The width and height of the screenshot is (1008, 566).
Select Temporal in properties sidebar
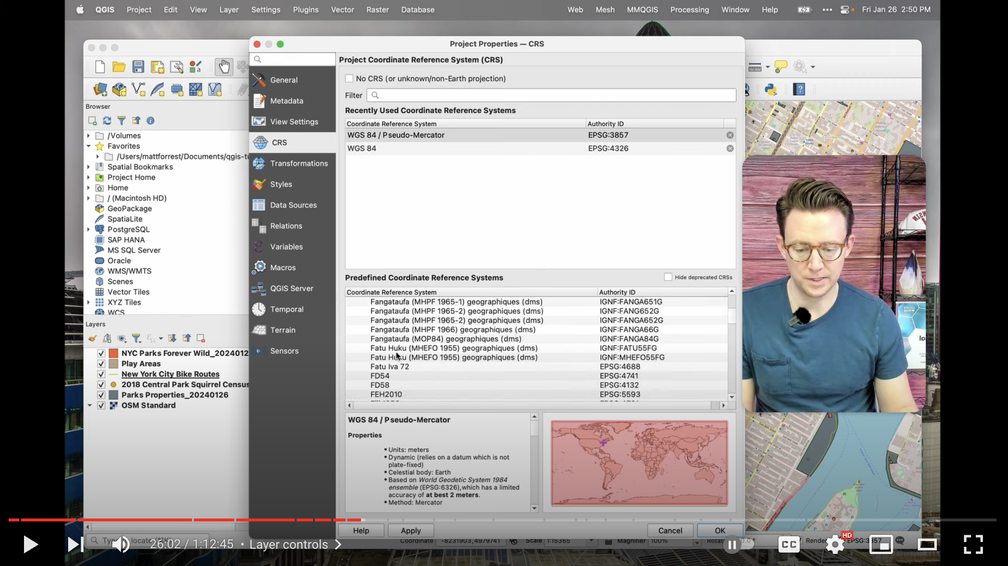click(292, 309)
